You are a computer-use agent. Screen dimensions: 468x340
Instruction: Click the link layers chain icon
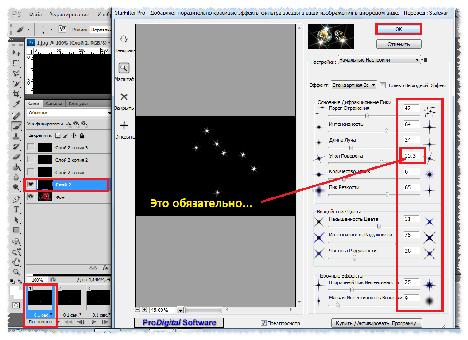click(93, 268)
